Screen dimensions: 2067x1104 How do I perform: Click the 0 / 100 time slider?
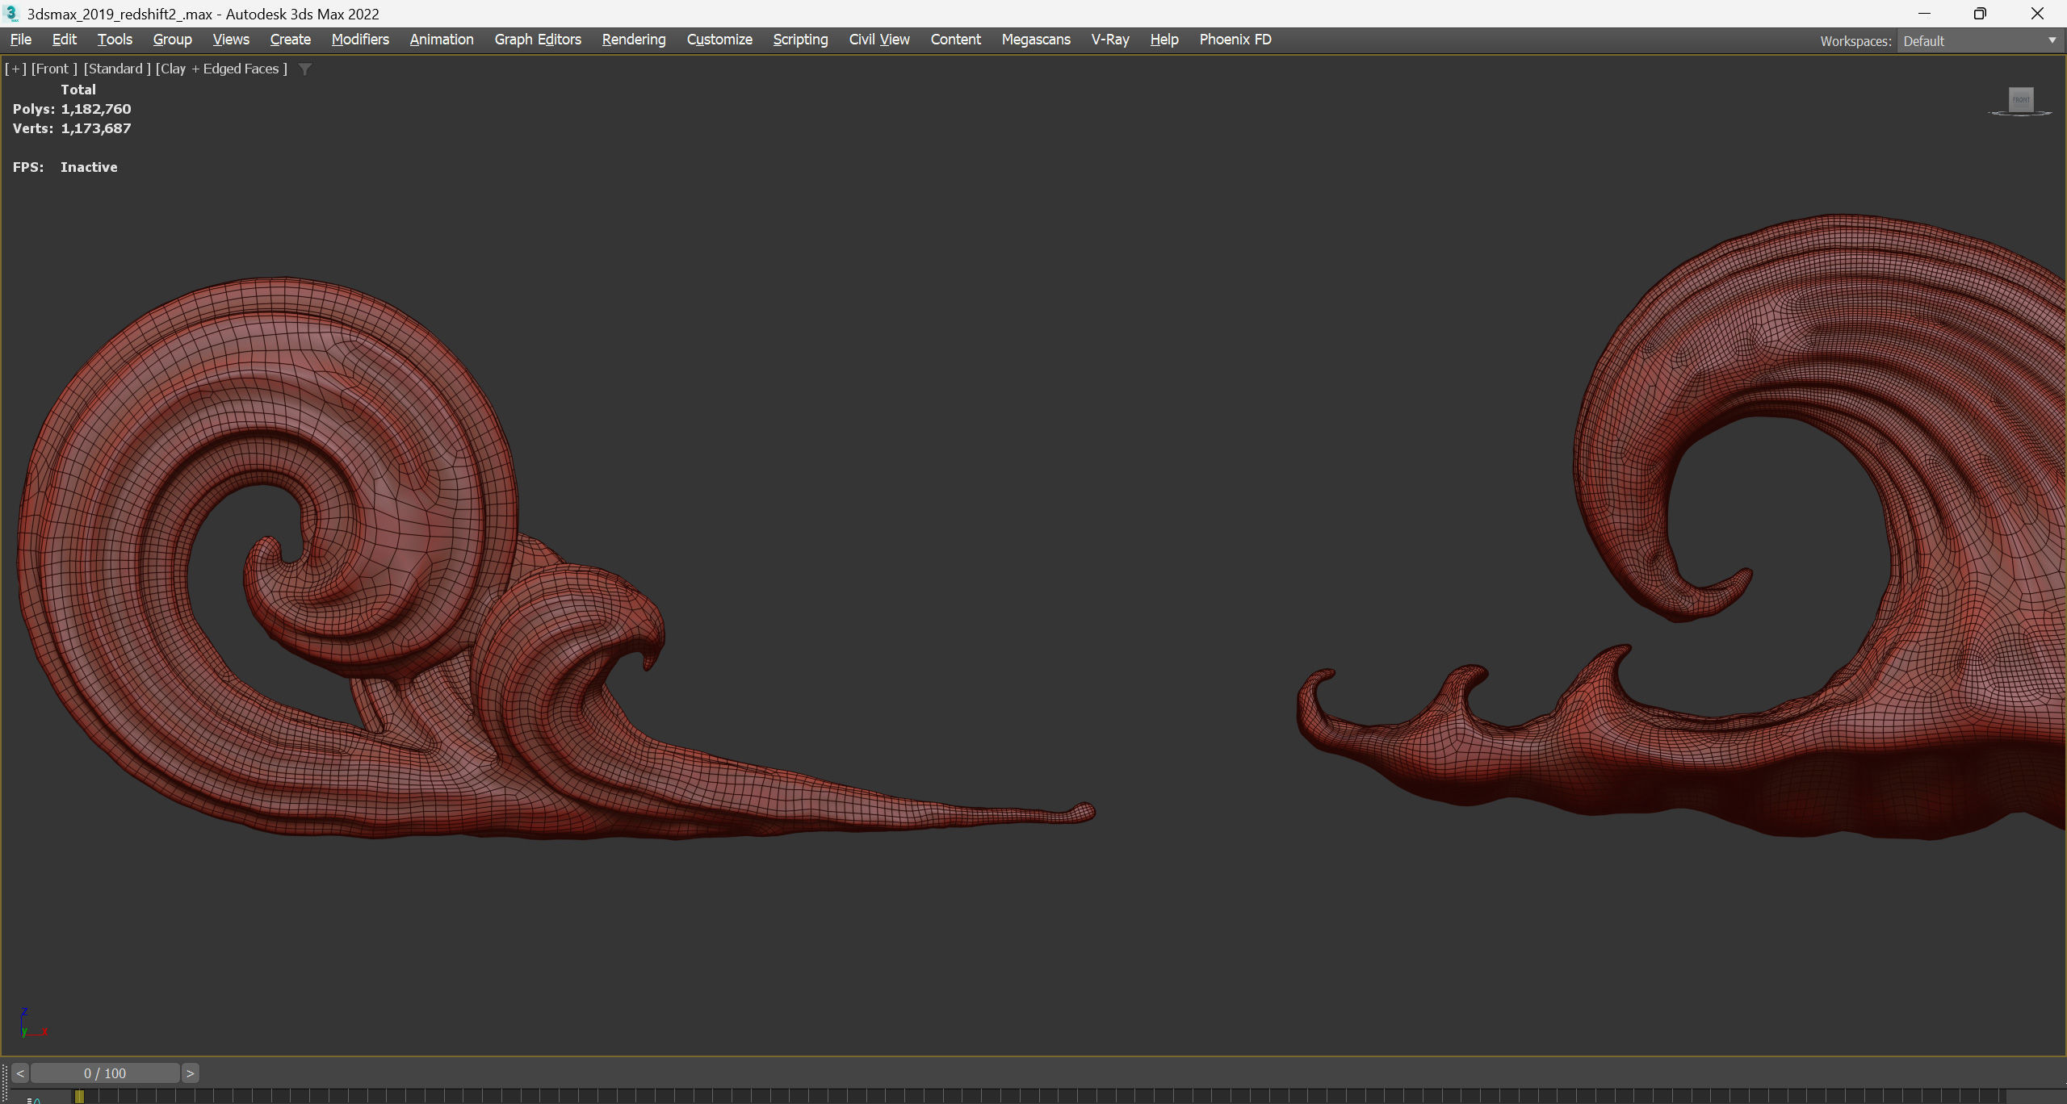[105, 1073]
